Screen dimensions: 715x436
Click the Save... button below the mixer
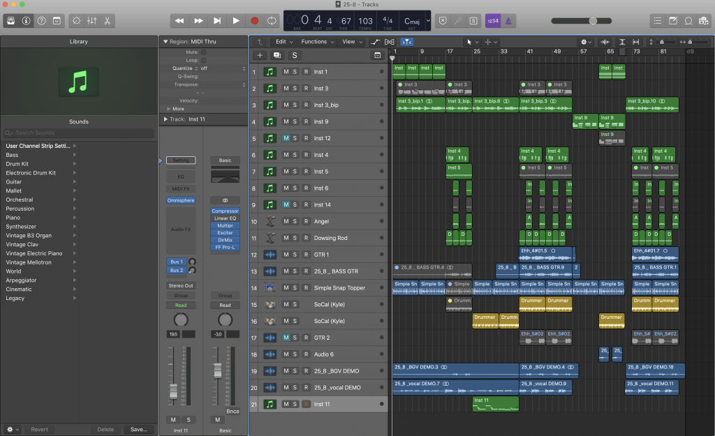click(x=139, y=429)
